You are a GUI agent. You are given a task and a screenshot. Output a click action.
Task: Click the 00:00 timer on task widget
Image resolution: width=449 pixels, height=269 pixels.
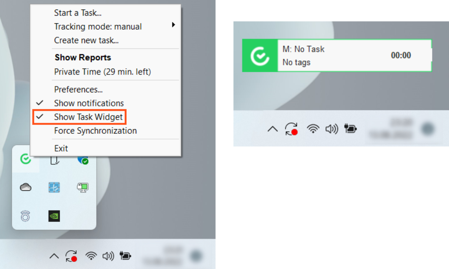click(x=401, y=56)
